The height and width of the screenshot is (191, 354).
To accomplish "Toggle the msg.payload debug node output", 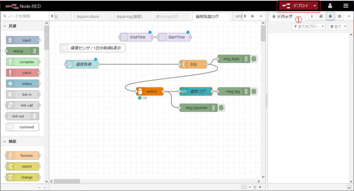I will pyautogui.click(x=221, y=108).
